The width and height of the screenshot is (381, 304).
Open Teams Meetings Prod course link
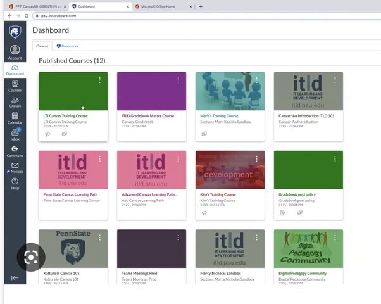[139, 274]
